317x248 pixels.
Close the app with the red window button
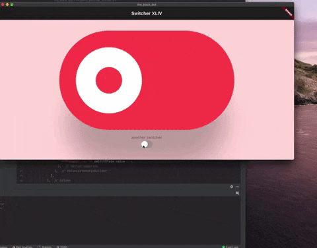pyautogui.click(x=3, y=5)
